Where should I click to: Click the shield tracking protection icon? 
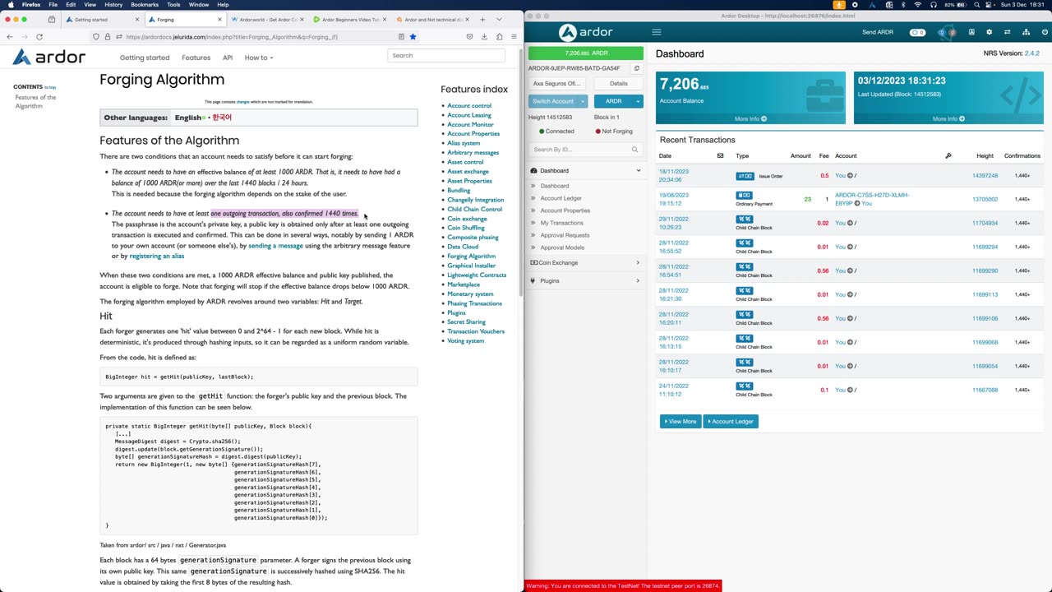(x=96, y=36)
